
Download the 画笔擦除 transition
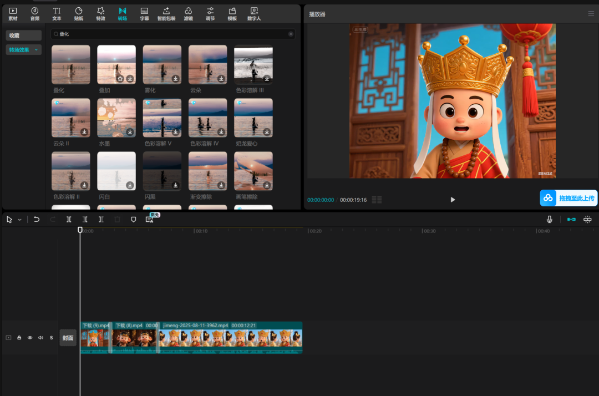click(x=267, y=185)
